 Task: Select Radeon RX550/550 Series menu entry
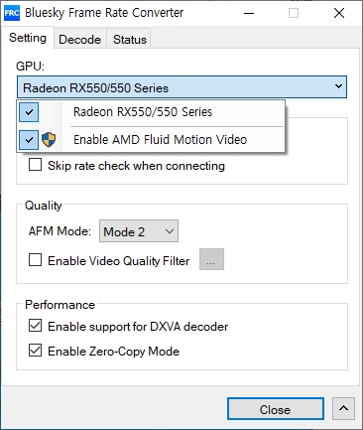(x=151, y=112)
